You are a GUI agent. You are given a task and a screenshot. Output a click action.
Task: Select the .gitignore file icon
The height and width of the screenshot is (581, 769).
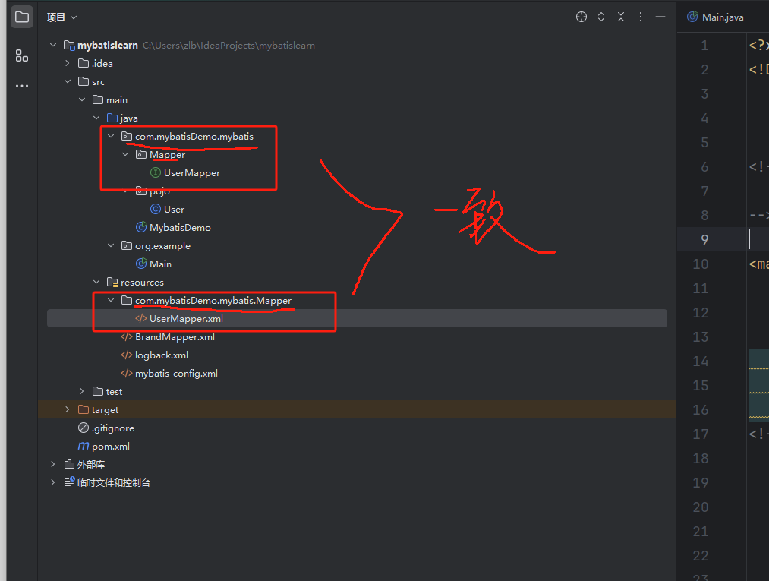click(84, 428)
